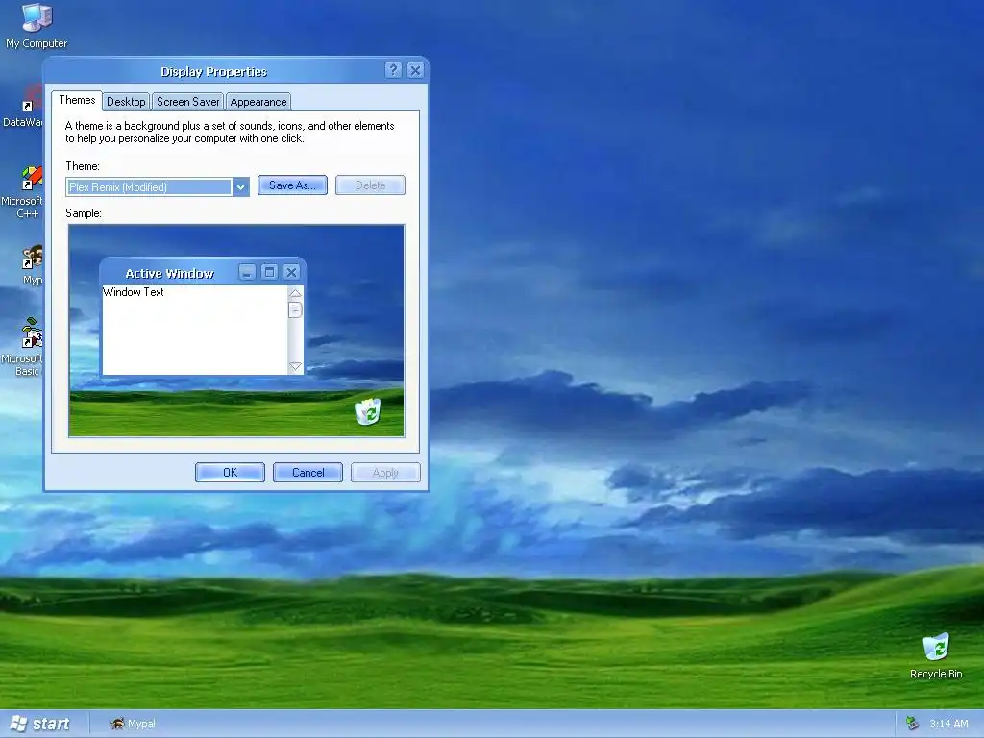Open the Screen Saver tab
This screenshot has height=738, width=984.
[187, 102]
